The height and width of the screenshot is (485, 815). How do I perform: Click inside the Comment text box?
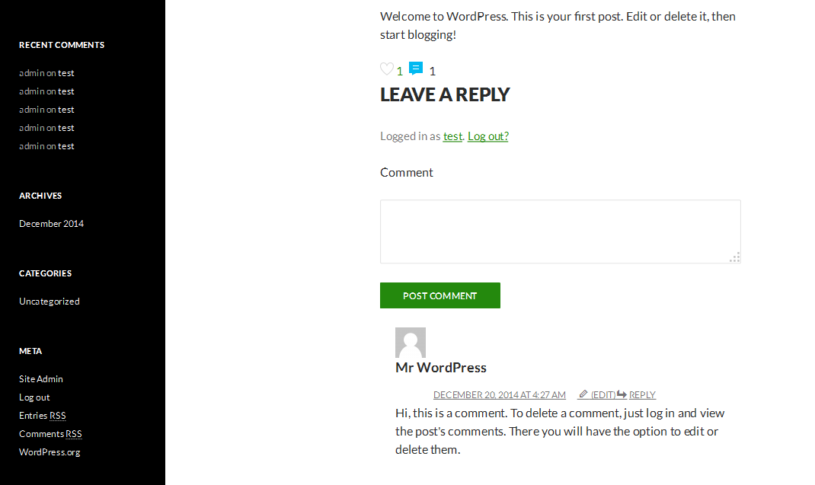pyautogui.click(x=561, y=232)
